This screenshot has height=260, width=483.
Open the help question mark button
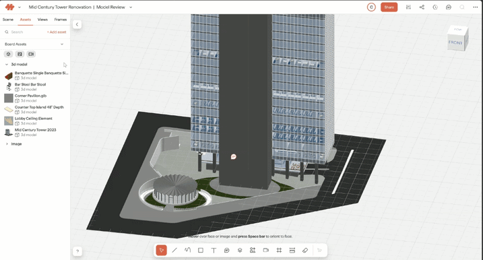pyautogui.click(x=77, y=251)
